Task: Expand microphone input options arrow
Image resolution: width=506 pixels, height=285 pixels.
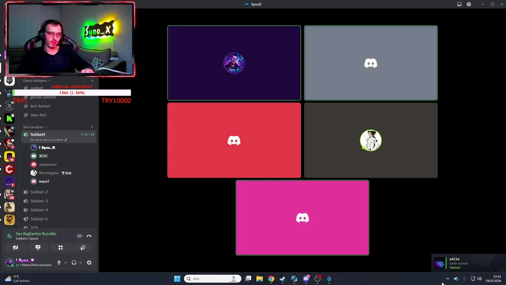Action: tap(66, 262)
